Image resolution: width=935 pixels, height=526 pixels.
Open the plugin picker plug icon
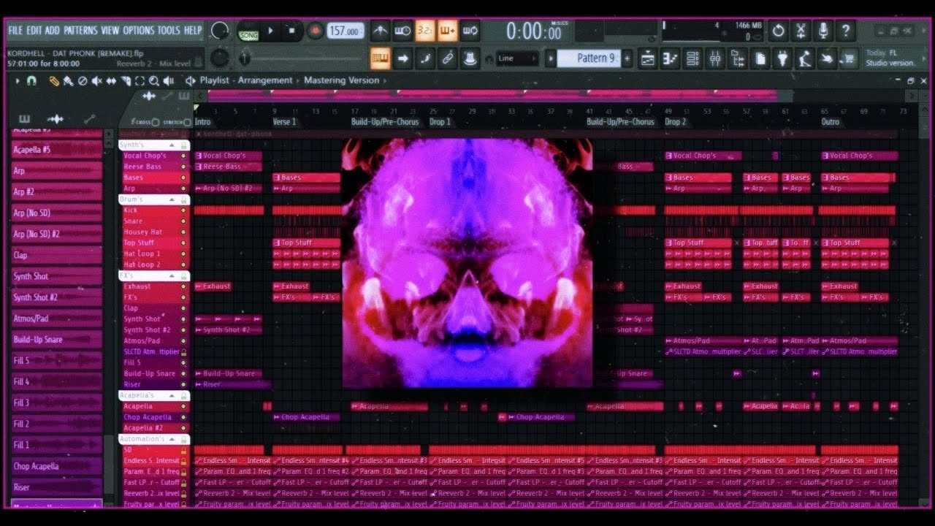click(x=783, y=58)
